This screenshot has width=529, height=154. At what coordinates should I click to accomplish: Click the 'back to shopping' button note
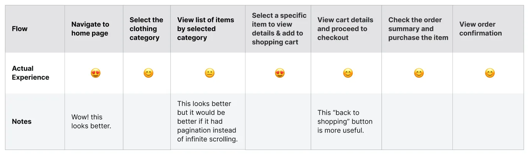(345, 122)
